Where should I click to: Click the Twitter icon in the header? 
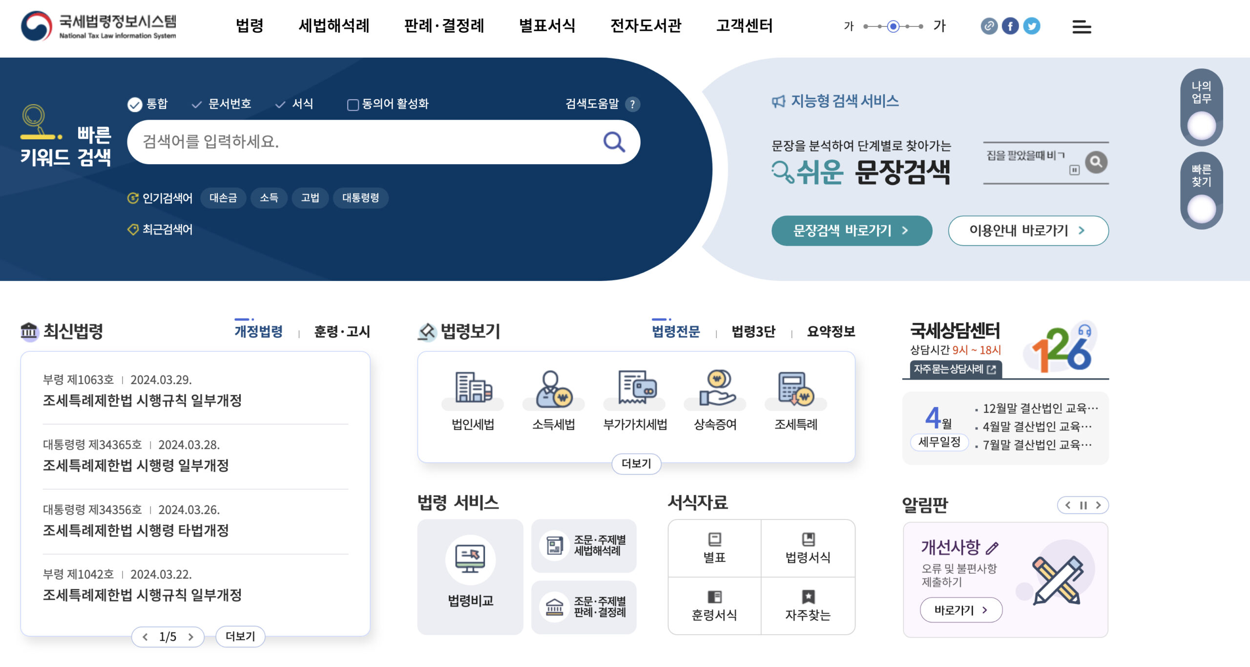coord(1032,26)
